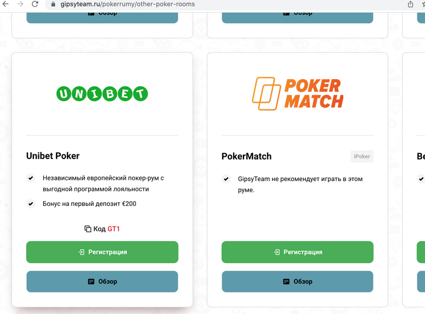This screenshot has width=425, height=314.
Task: Open the share icon in address bar
Action: click(410, 4)
